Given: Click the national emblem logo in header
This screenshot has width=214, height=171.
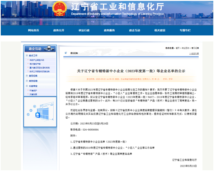Looking at the screenshot, I should coord(59,8).
